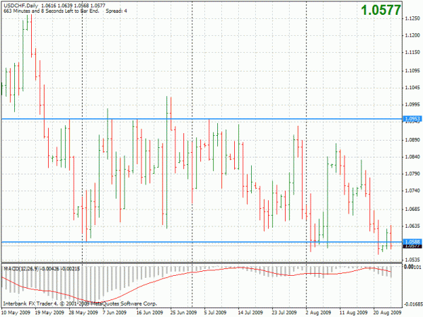Screen dimensions: 423x317
Task: Click the 1.0588 lower horizontal line price tag
Action: point(412,241)
